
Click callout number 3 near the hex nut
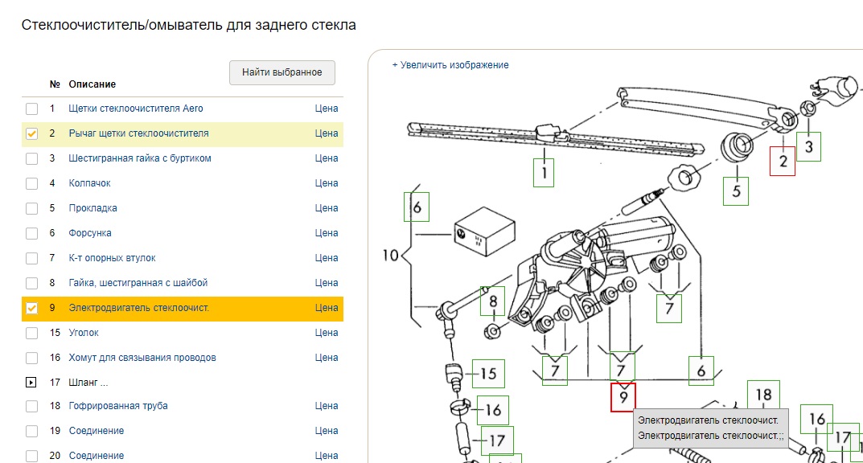pos(808,146)
